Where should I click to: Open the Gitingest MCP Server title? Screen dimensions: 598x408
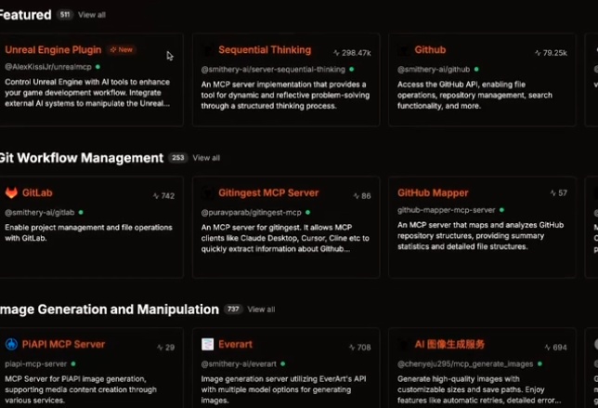click(268, 192)
